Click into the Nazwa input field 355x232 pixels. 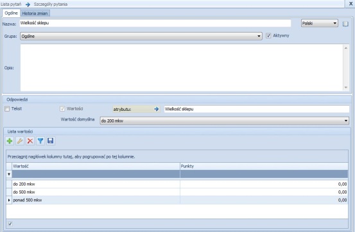click(x=155, y=23)
